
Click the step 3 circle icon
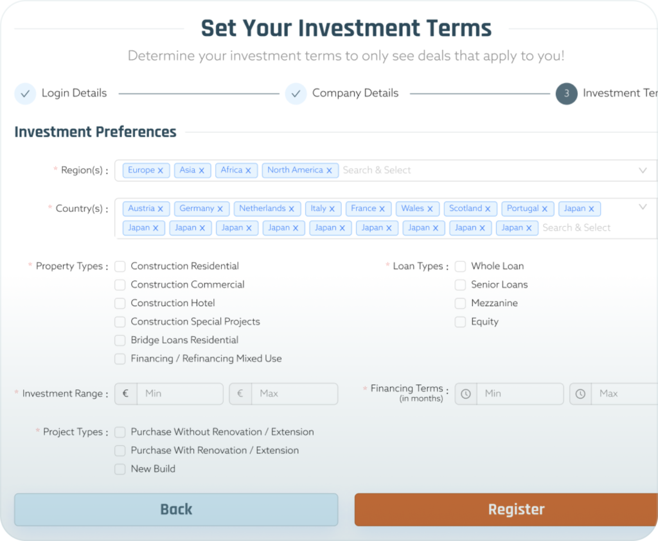[x=567, y=94]
